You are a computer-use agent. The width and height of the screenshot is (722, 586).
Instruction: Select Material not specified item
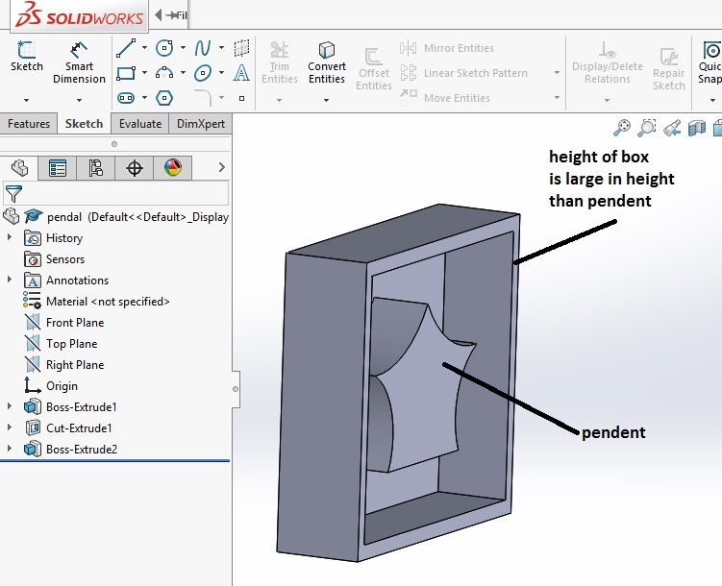pos(97,302)
